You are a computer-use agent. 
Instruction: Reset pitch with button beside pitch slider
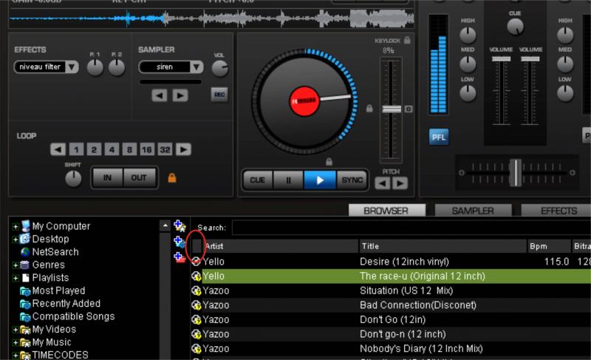point(409,109)
